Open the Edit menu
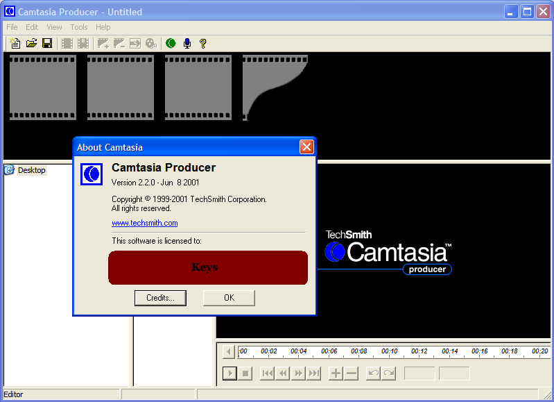The width and height of the screenshot is (554, 402). 32,27
